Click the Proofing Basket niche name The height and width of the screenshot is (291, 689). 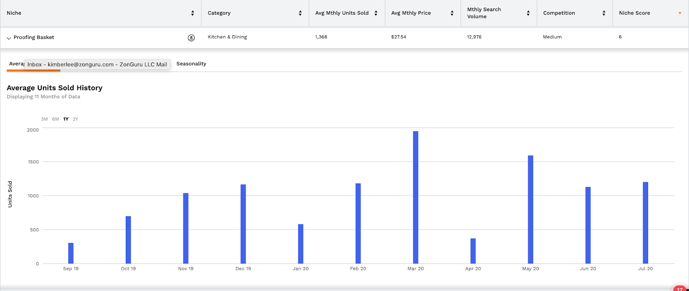[34, 37]
